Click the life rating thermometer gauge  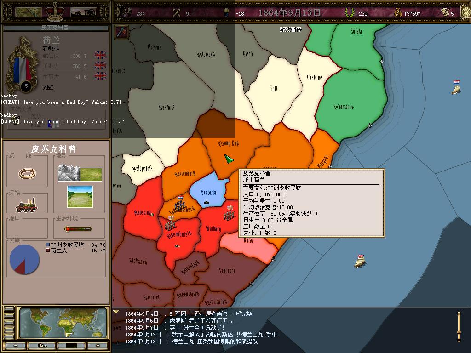tap(78, 229)
